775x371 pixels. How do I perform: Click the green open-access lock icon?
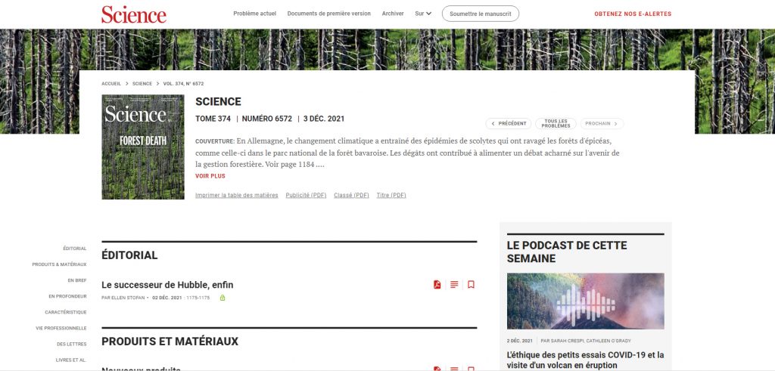(223, 298)
